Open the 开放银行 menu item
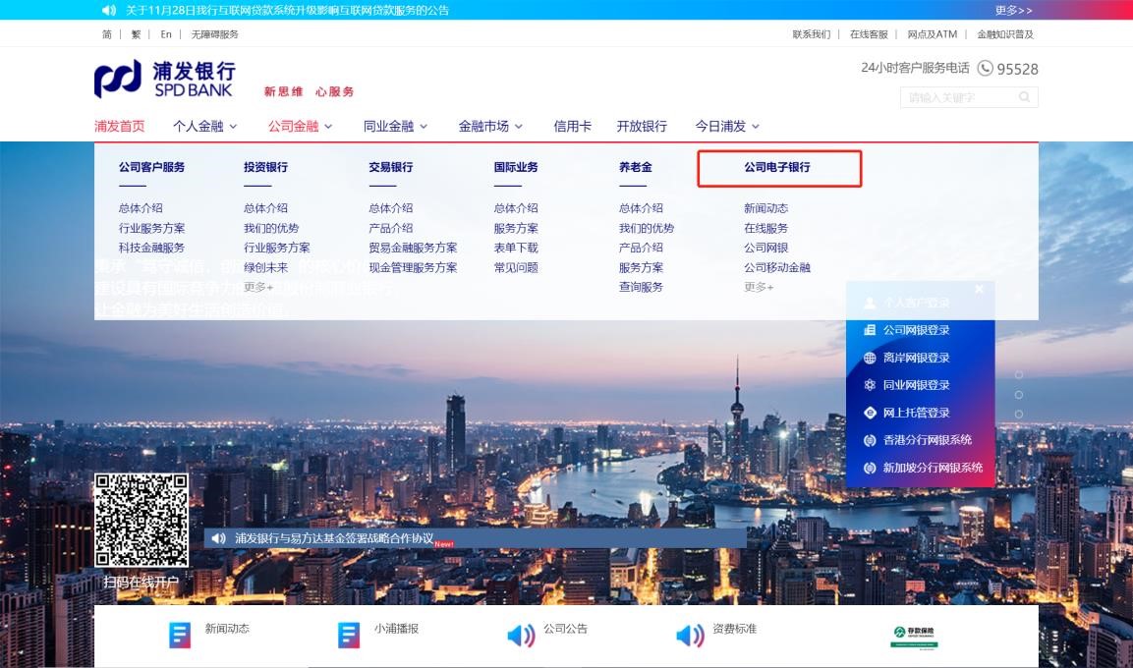This screenshot has width=1133, height=668. coord(642,127)
